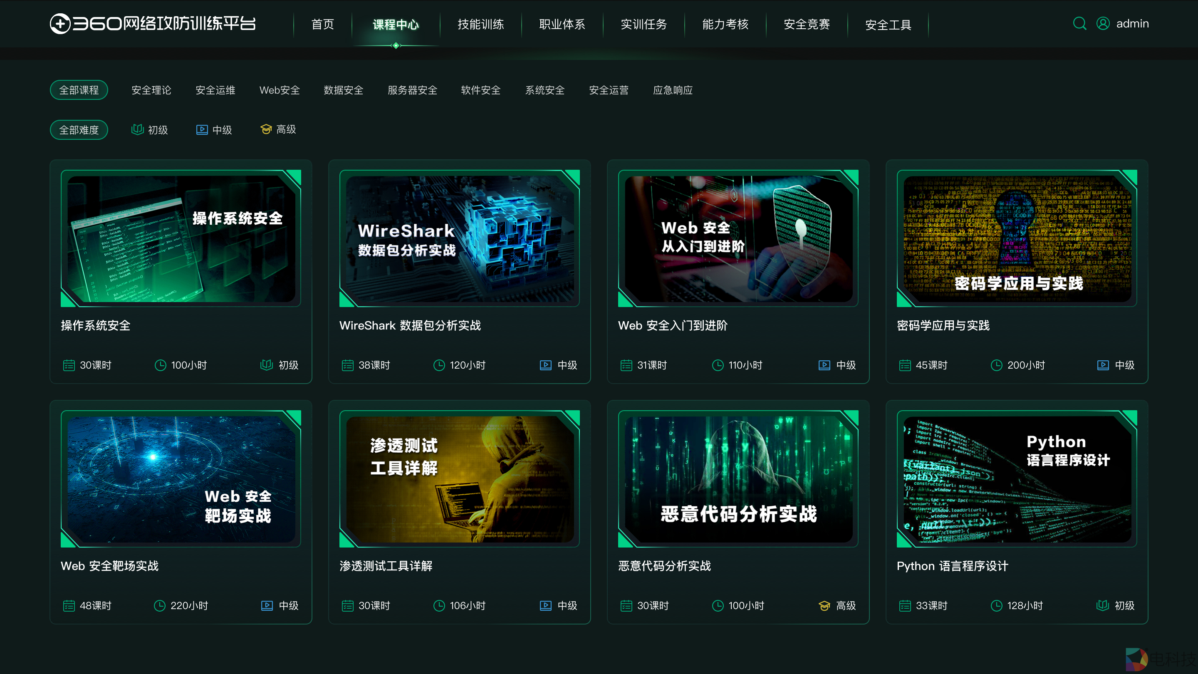Open course title WireShark 数据包分析实战

click(410, 325)
